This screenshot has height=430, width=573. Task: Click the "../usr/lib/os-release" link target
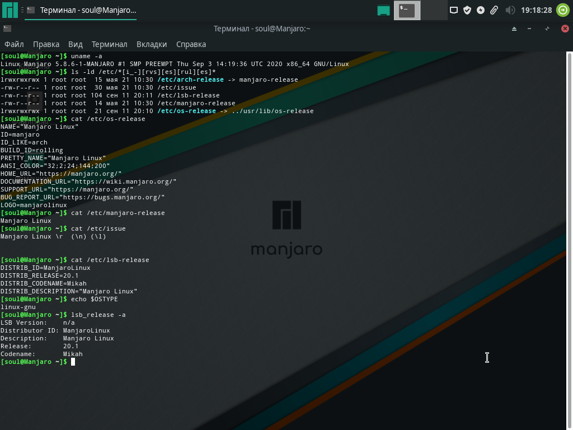coord(273,111)
